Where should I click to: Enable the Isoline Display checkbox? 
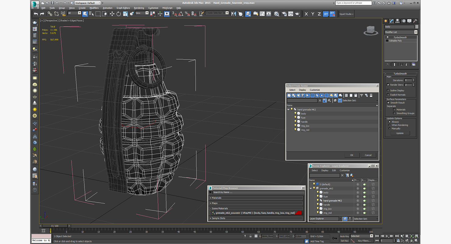tap(388, 91)
